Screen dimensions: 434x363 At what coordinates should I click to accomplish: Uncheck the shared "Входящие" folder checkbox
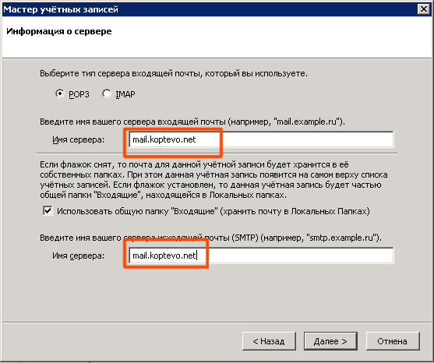click(48, 211)
